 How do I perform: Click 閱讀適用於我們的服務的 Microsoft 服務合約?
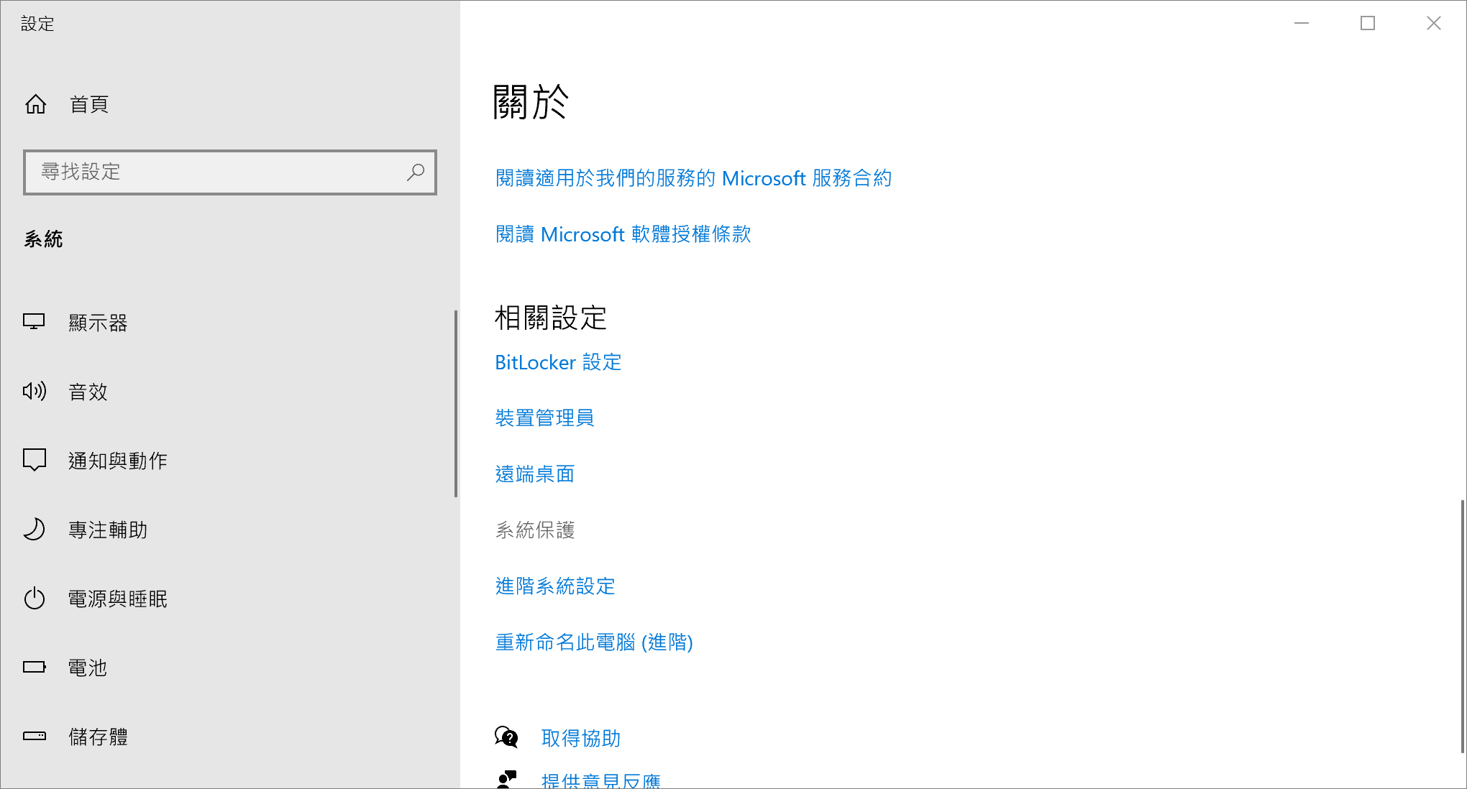click(x=693, y=177)
